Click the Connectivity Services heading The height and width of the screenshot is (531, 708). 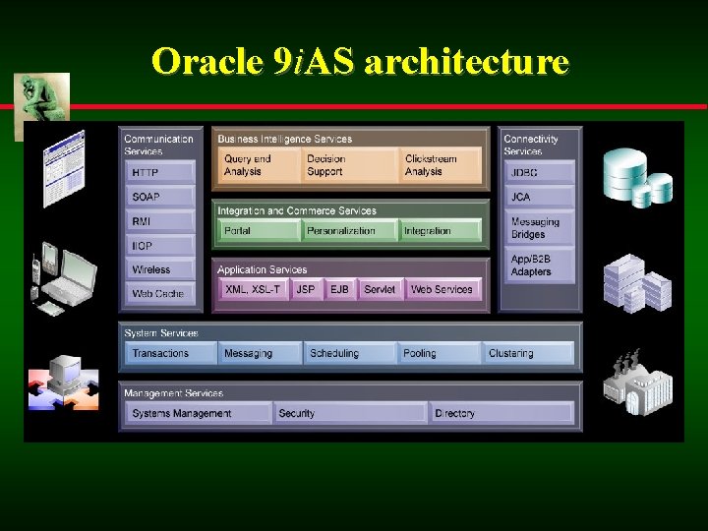(531, 145)
